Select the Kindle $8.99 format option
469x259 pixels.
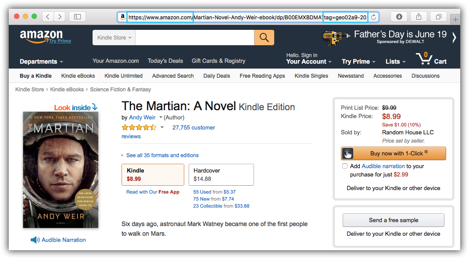coord(153,175)
